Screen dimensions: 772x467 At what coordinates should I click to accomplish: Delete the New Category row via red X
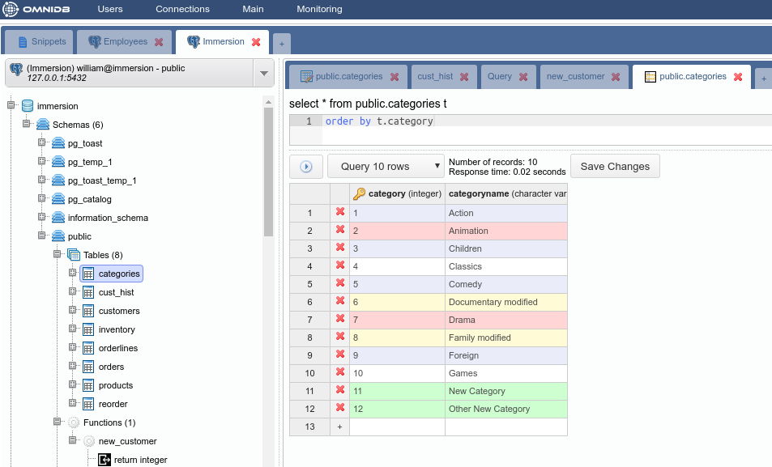pyautogui.click(x=339, y=390)
